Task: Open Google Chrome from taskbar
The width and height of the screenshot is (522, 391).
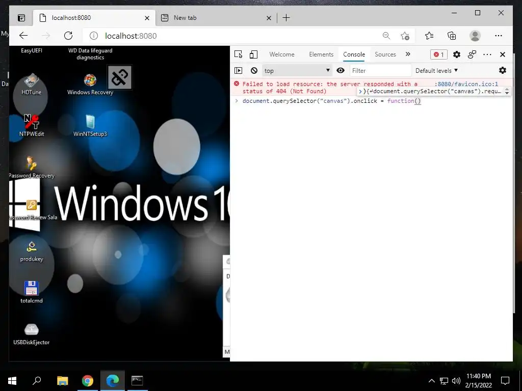Action: coord(88,381)
